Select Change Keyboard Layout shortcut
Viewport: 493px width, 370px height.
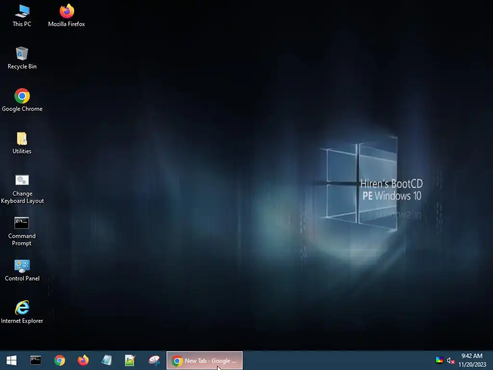click(x=22, y=189)
